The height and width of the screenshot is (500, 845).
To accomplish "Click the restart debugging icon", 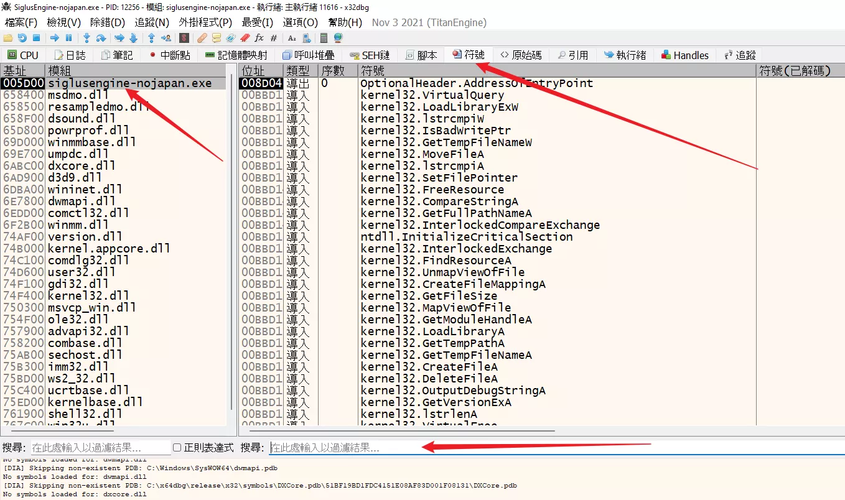I will click(22, 38).
